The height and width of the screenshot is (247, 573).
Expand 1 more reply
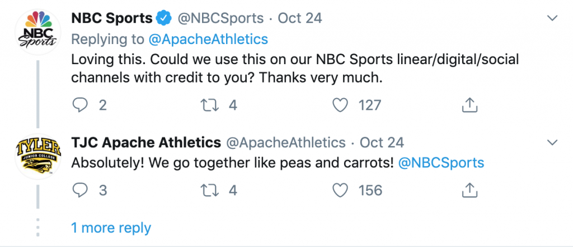(x=111, y=228)
